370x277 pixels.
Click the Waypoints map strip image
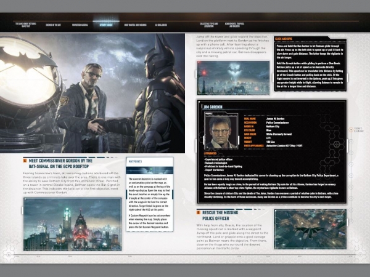[149, 170]
